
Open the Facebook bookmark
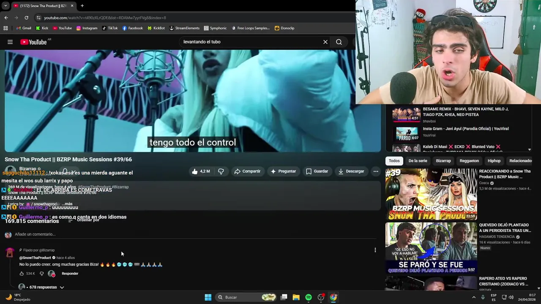[x=133, y=28]
